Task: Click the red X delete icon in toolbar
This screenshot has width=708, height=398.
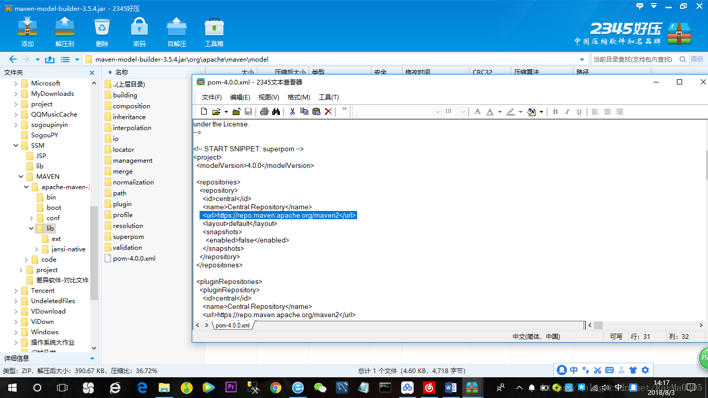Action: coord(328,111)
